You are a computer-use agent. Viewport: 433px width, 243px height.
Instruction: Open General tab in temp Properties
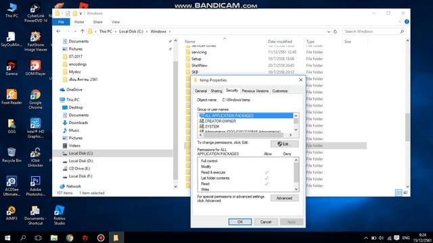click(x=201, y=91)
